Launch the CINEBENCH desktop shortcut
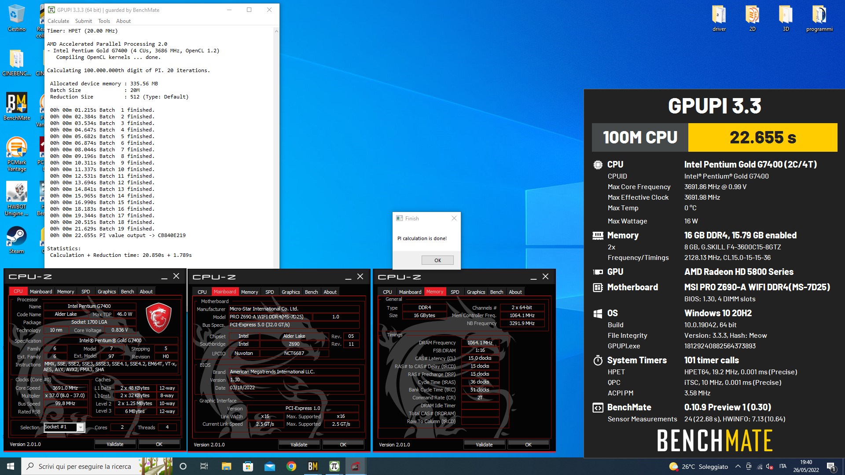845x475 pixels. point(17,62)
